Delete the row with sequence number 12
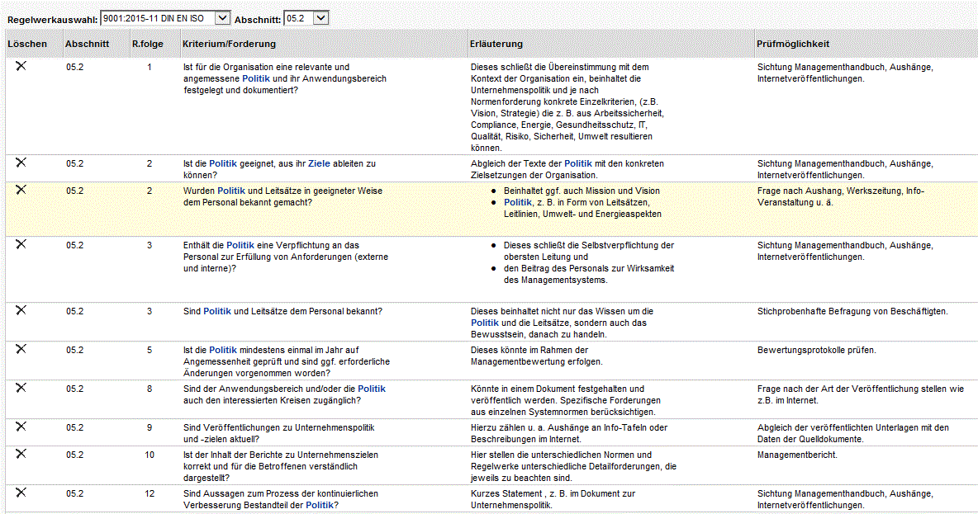The width and height of the screenshot is (978, 514). [21, 493]
